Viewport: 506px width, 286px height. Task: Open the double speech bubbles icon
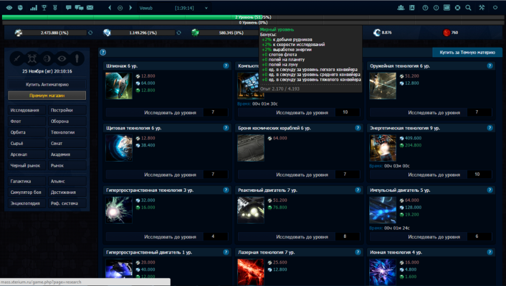click(79, 8)
